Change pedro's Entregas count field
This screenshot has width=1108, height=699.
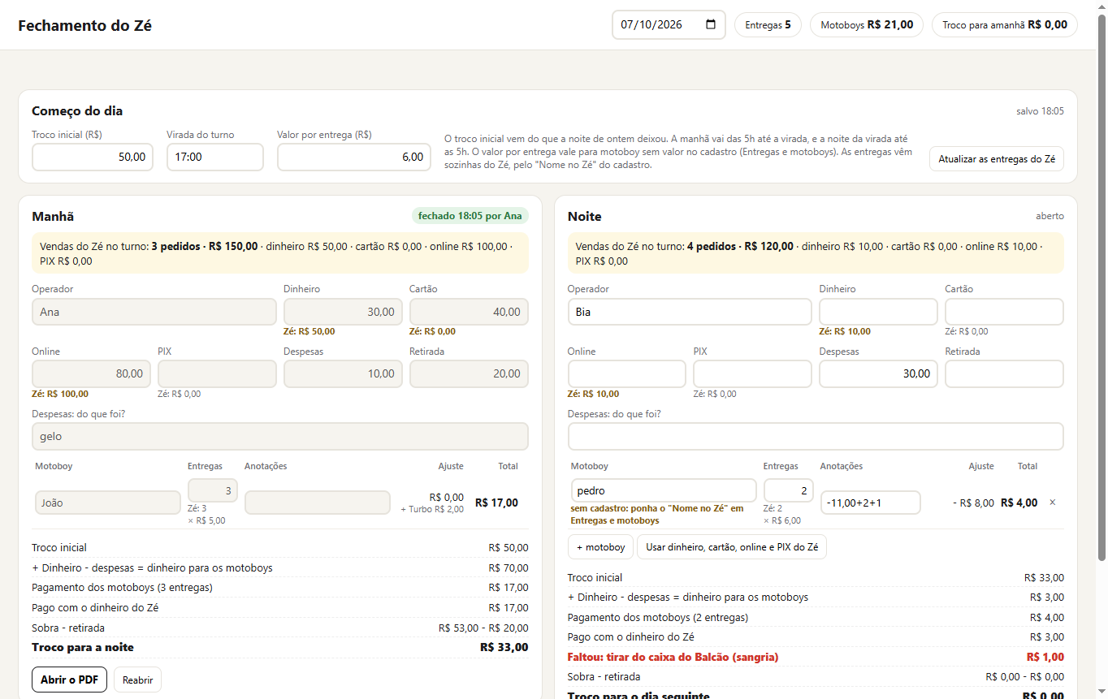[789, 490]
